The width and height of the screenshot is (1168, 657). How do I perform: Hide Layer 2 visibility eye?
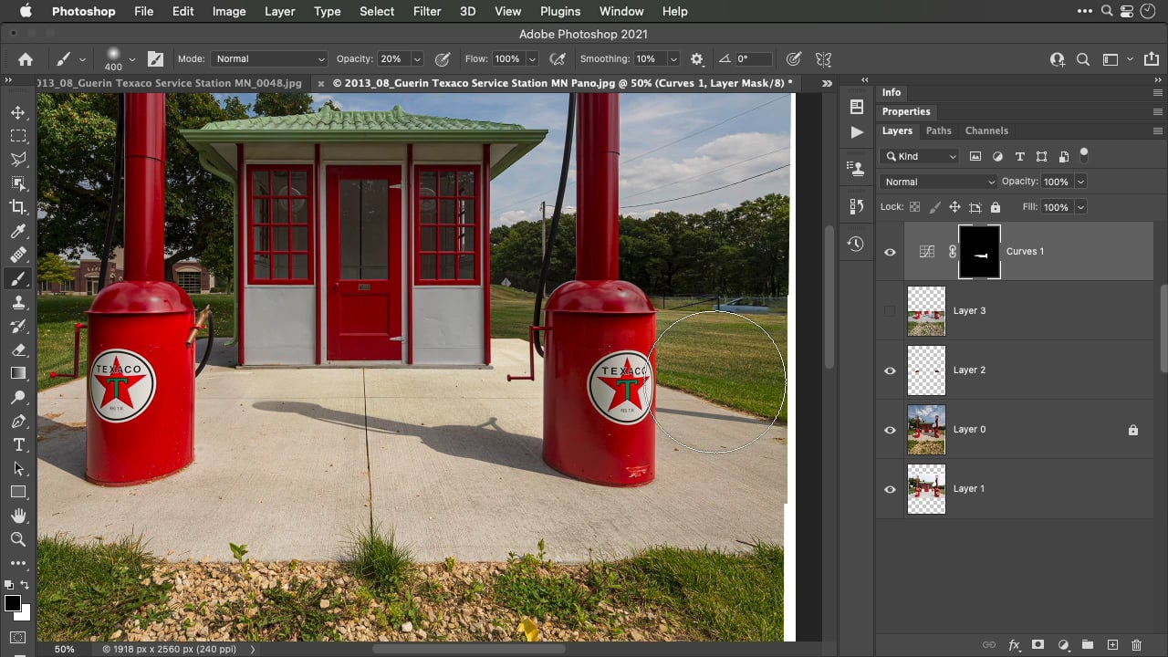click(890, 370)
